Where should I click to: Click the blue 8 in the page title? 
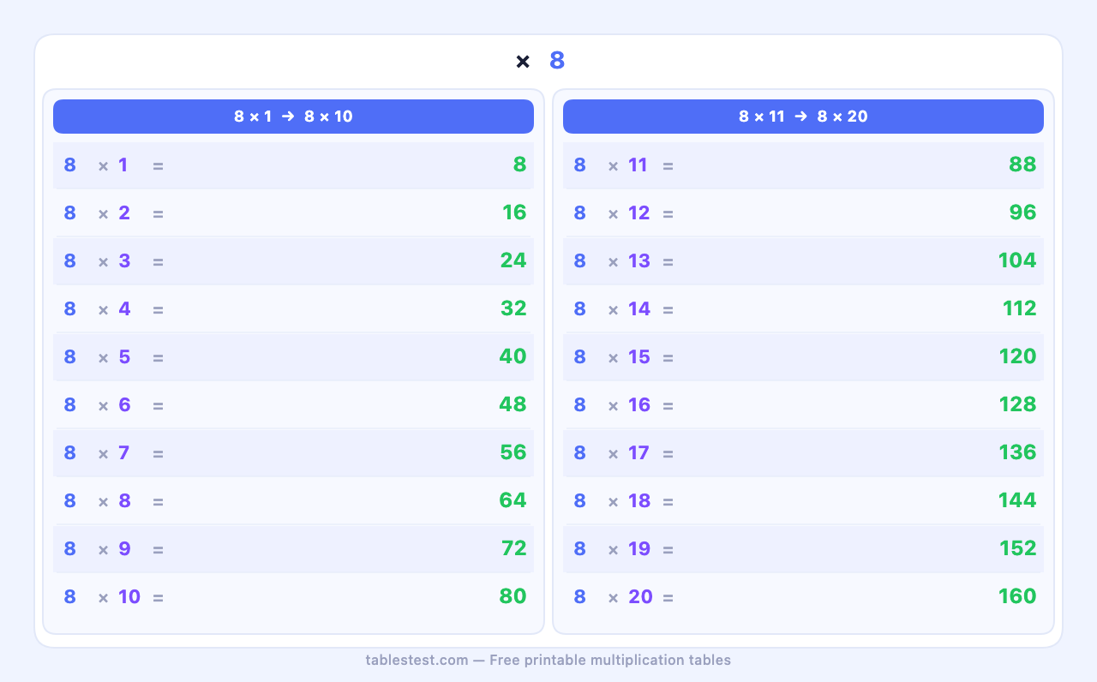557,61
